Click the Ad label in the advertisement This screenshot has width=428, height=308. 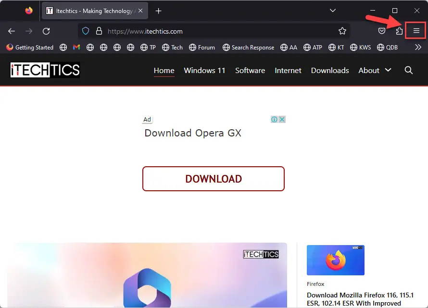[147, 120]
